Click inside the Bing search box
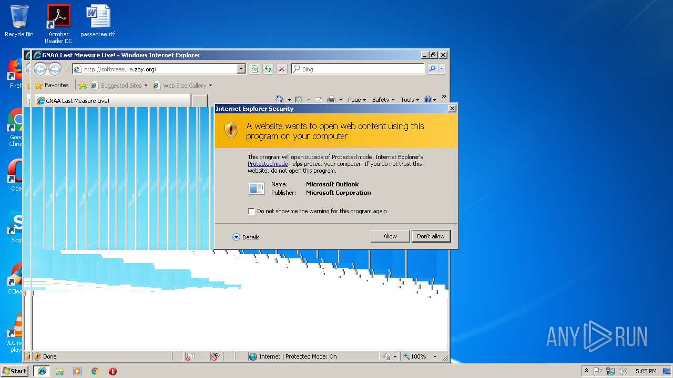Screen dimensions: 673x378 click(358, 69)
